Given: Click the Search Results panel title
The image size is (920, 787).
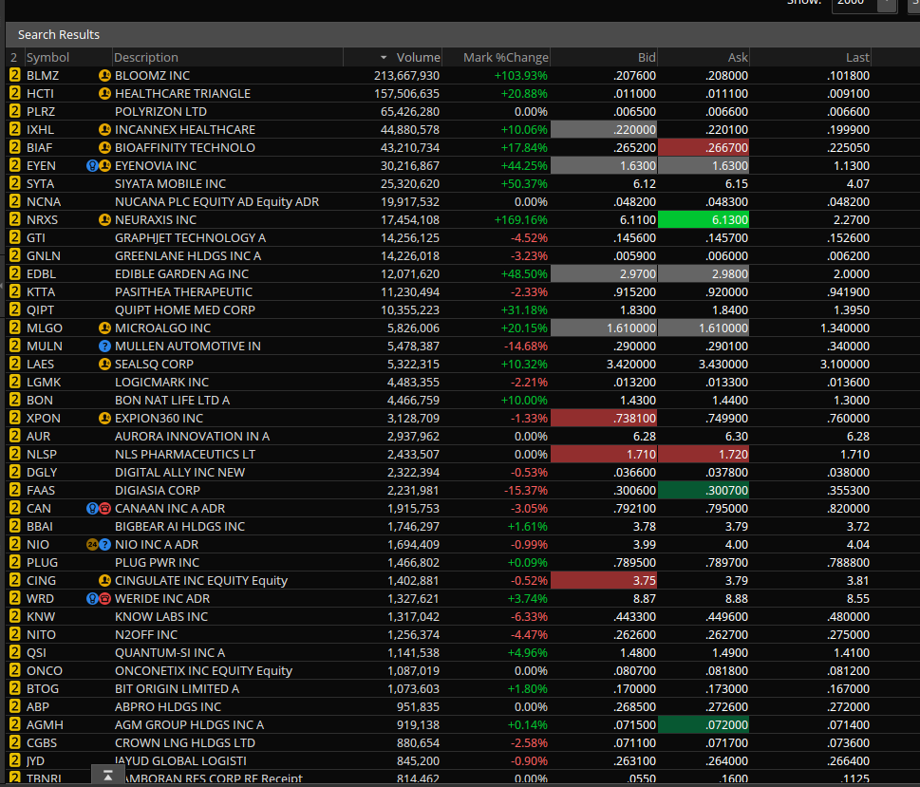Looking at the screenshot, I should tap(59, 34).
